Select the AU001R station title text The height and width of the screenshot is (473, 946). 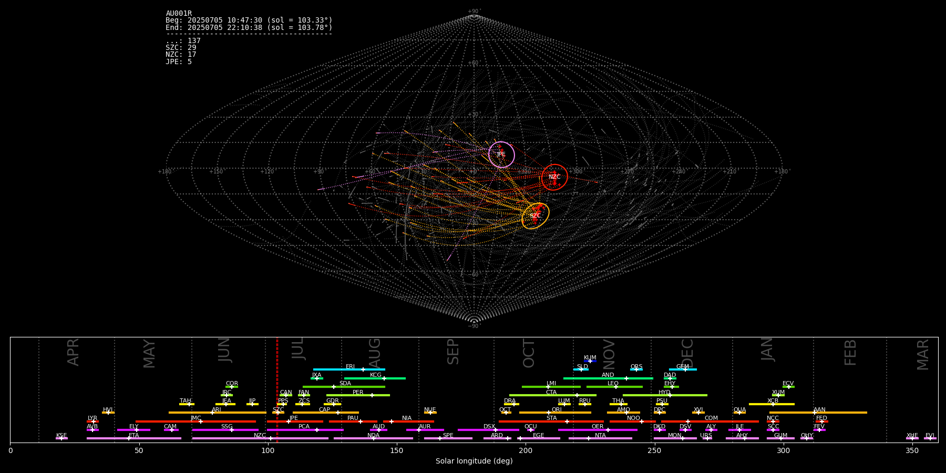[x=179, y=14]
